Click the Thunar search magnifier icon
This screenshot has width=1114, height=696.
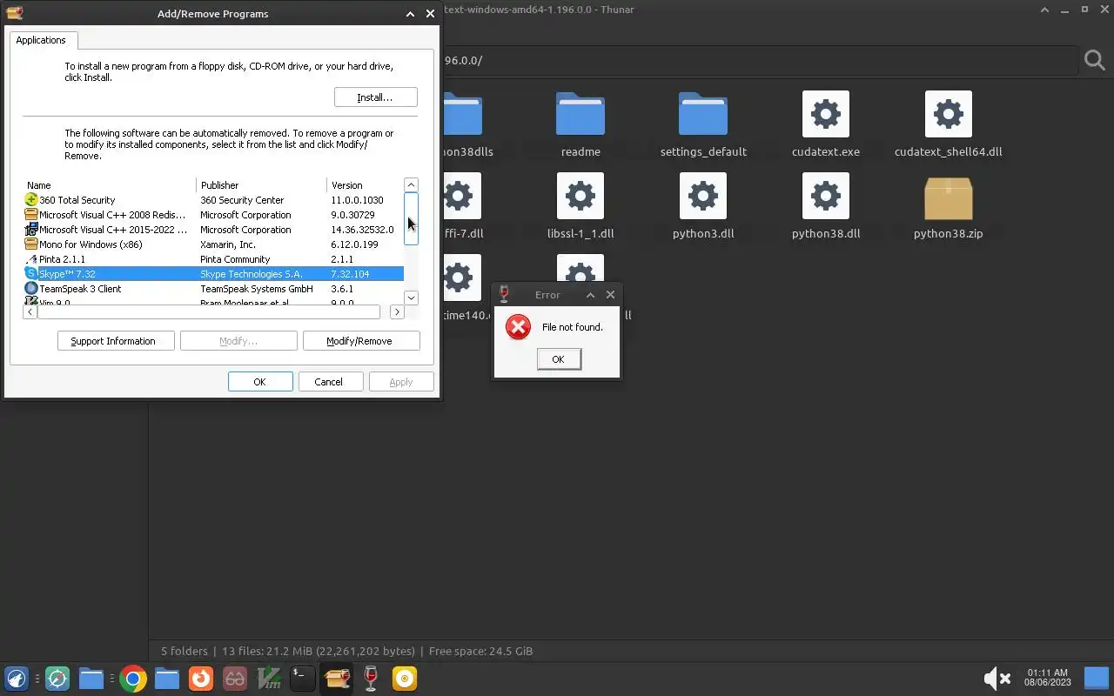point(1095,60)
